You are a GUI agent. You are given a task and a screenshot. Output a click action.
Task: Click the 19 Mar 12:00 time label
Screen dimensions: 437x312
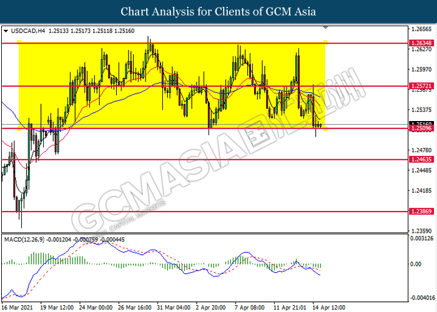[x=57, y=308]
